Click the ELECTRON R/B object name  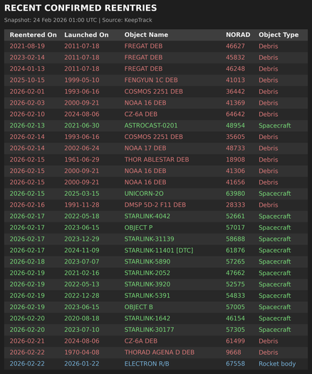click(147, 364)
